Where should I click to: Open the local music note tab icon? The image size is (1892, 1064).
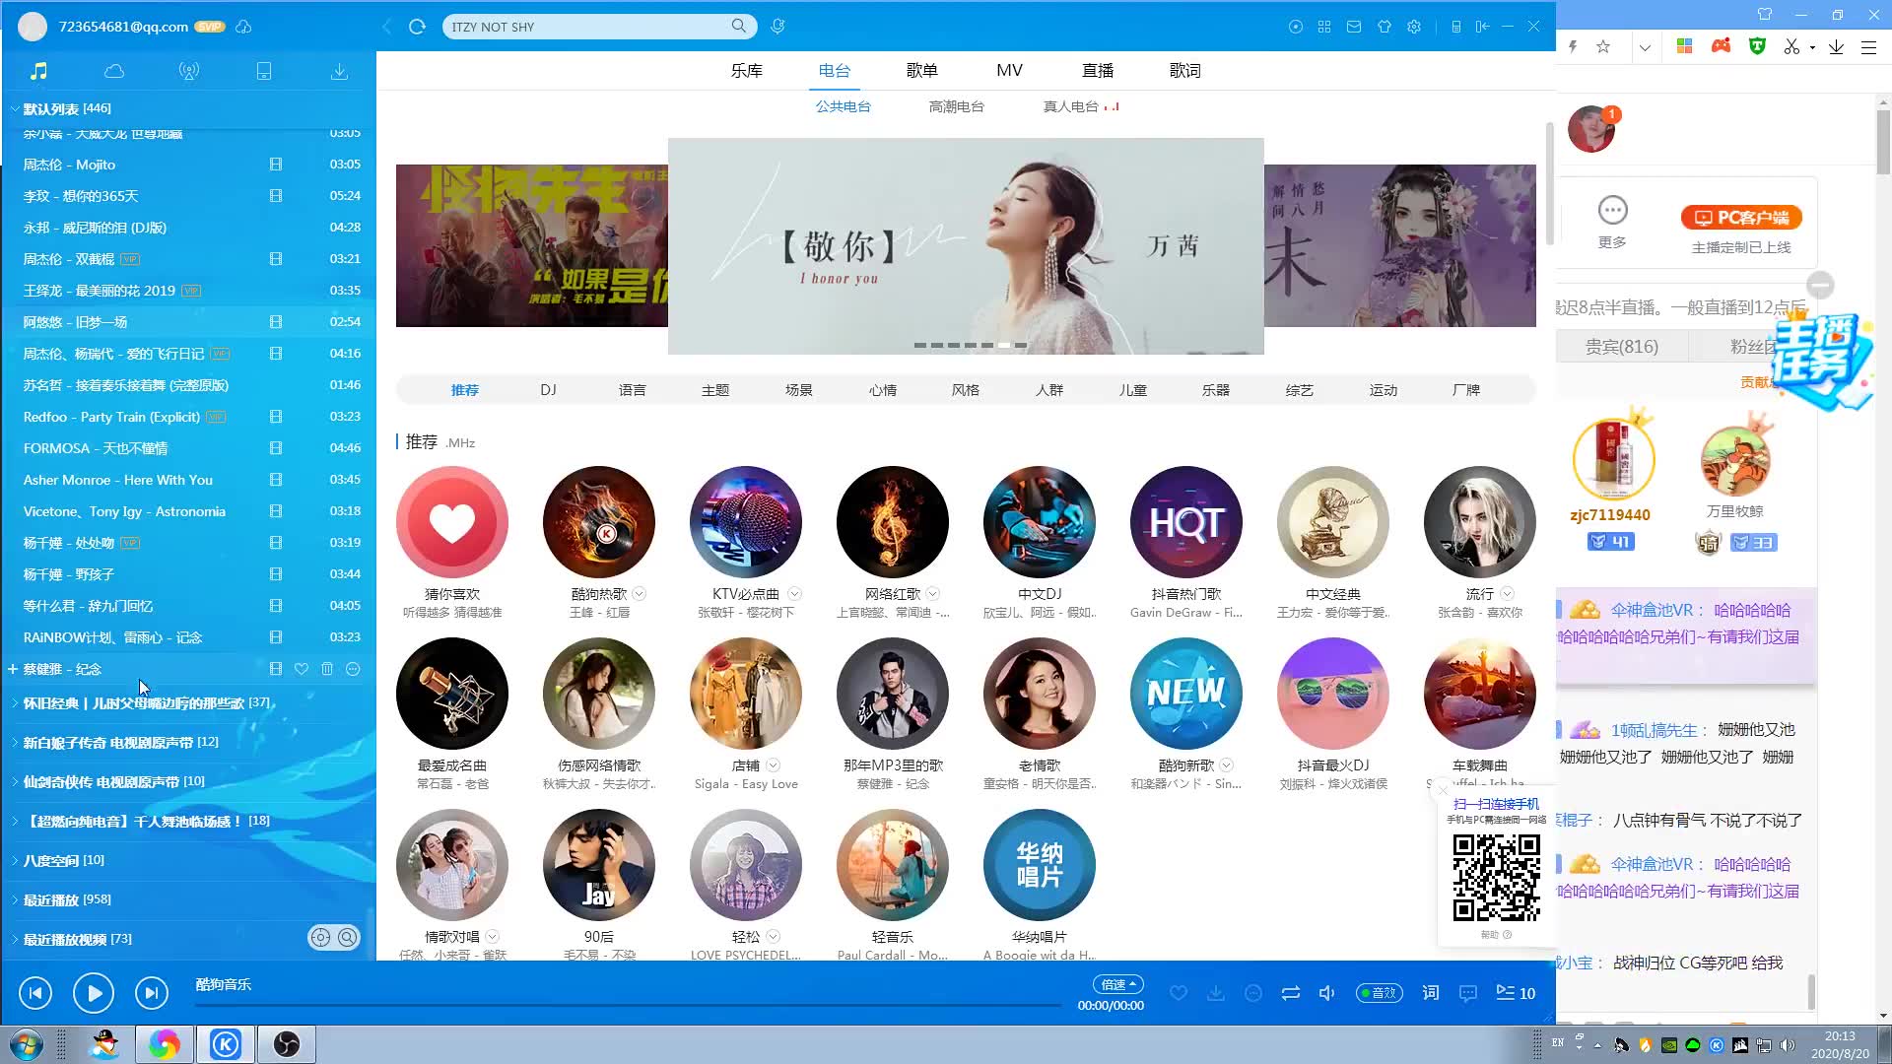[x=38, y=71]
